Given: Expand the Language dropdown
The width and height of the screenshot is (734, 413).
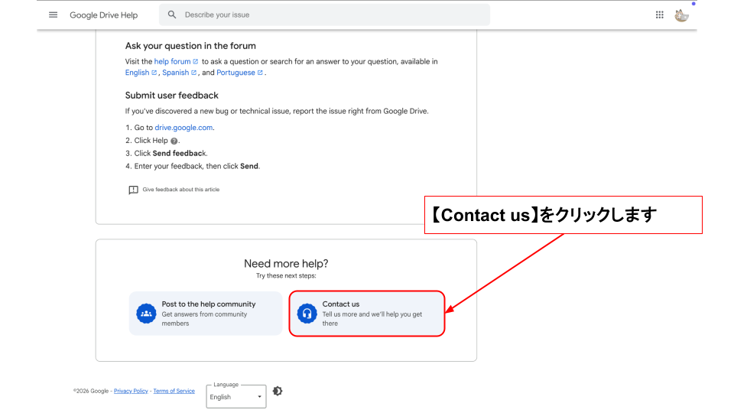Looking at the screenshot, I should click(x=236, y=397).
